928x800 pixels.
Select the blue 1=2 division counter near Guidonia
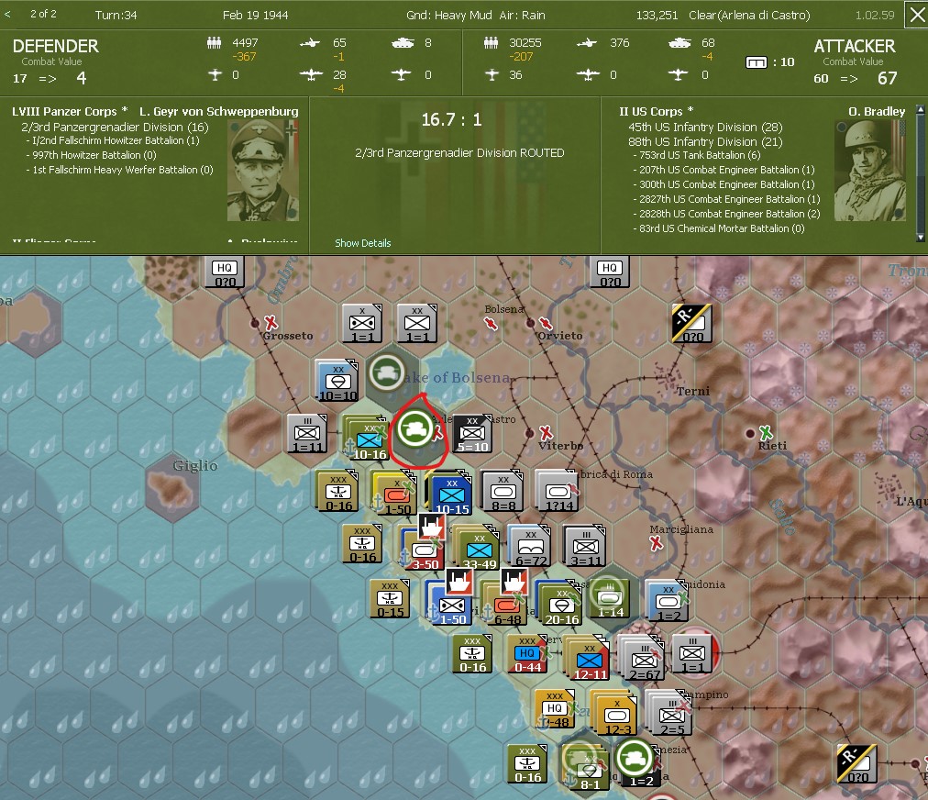click(x=668, y=601)
